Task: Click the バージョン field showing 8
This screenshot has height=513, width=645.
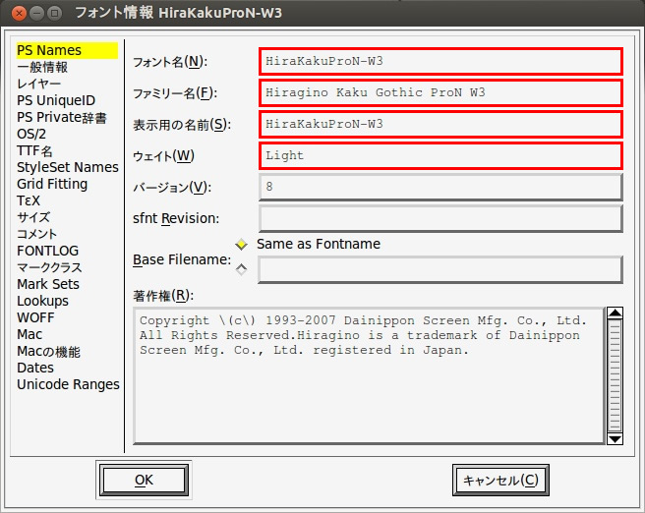Action: coord(440,187)
